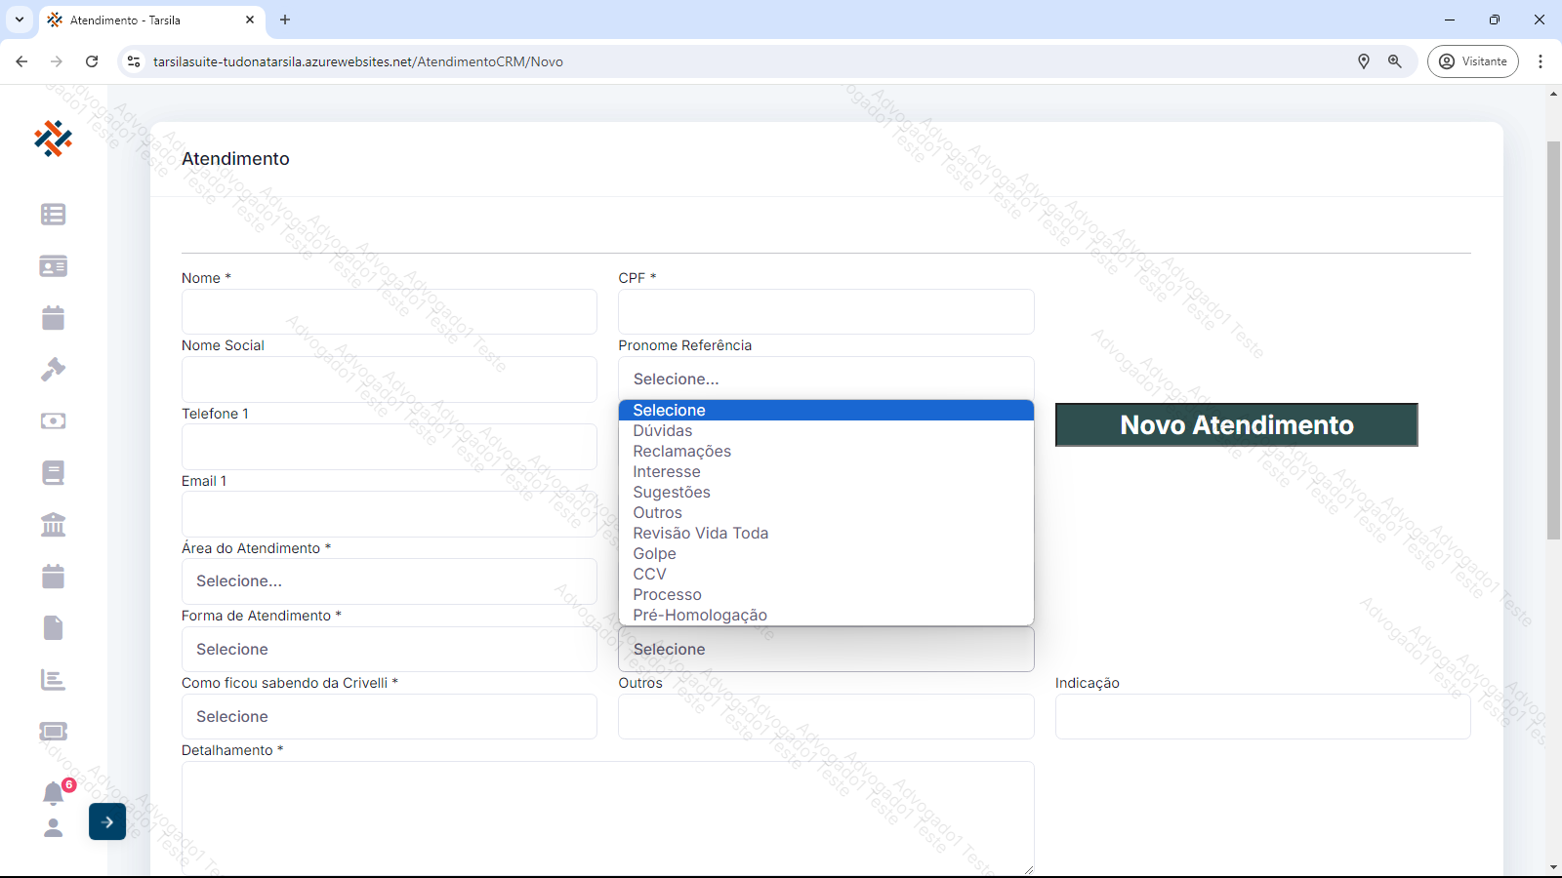Select Pré-Homologação from the list
This screenshot has height=878, width=1562.
(x=699, y=616)
